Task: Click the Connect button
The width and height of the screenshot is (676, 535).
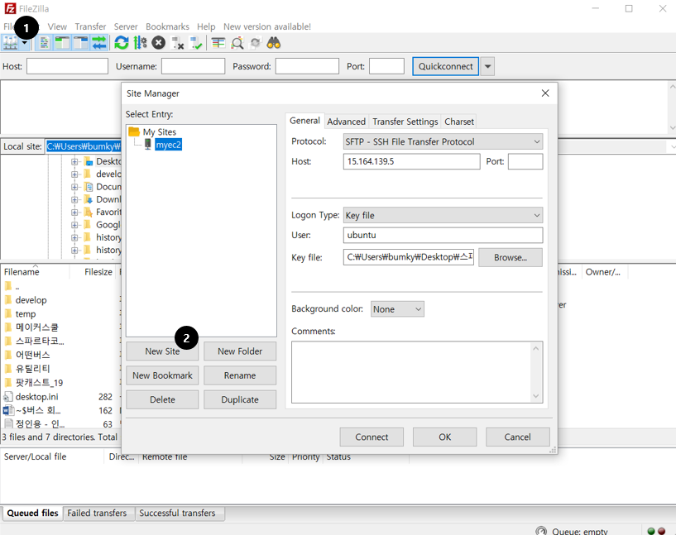Action: tap(372, 437)
